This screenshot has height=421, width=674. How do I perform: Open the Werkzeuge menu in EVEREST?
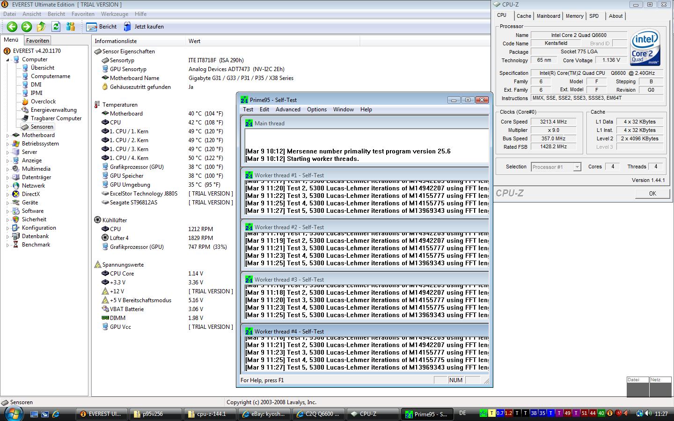tap(114, 14)
